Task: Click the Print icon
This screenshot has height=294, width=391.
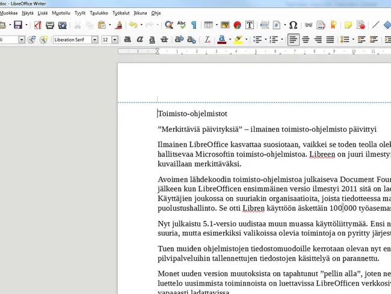Action: [x=50, y=25]
